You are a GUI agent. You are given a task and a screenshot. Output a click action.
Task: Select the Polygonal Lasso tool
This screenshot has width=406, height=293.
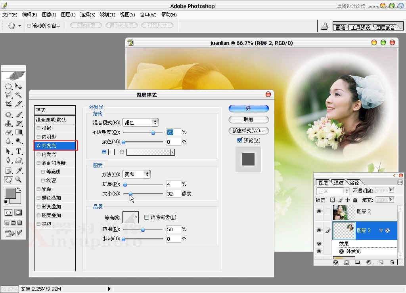[x=8, y=95]
